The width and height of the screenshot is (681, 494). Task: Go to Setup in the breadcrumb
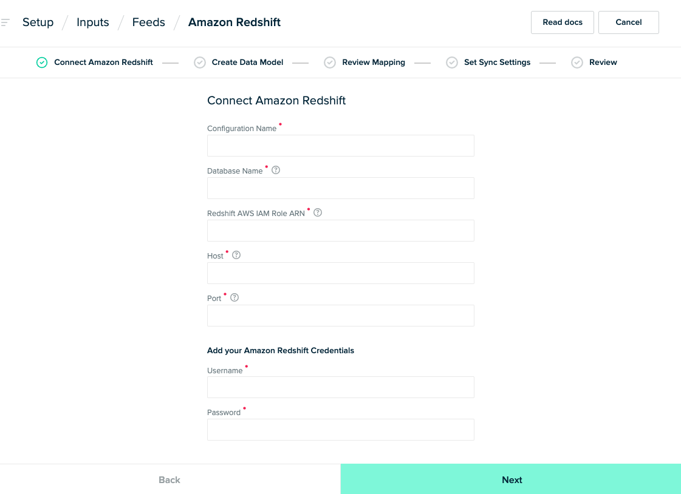point(38,22)
